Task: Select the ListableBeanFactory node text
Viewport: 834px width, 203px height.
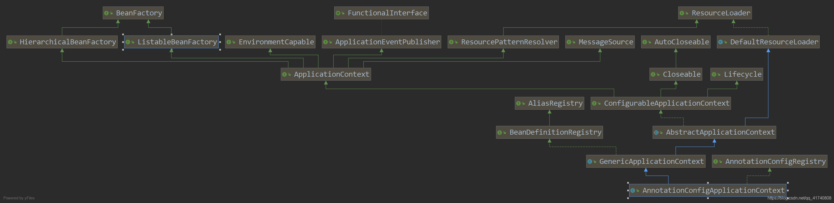Action: coord(177,42)
